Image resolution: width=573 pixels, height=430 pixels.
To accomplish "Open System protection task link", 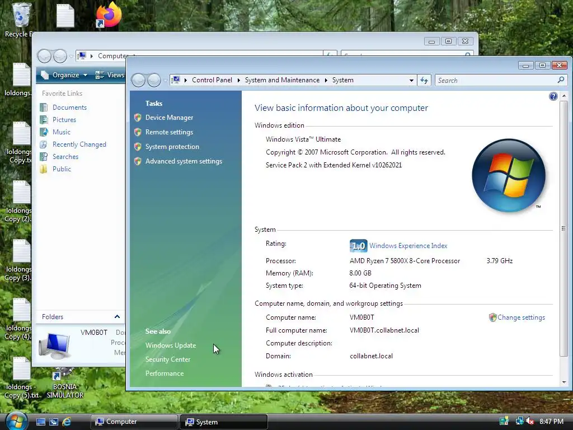I will tap(172, 147).
